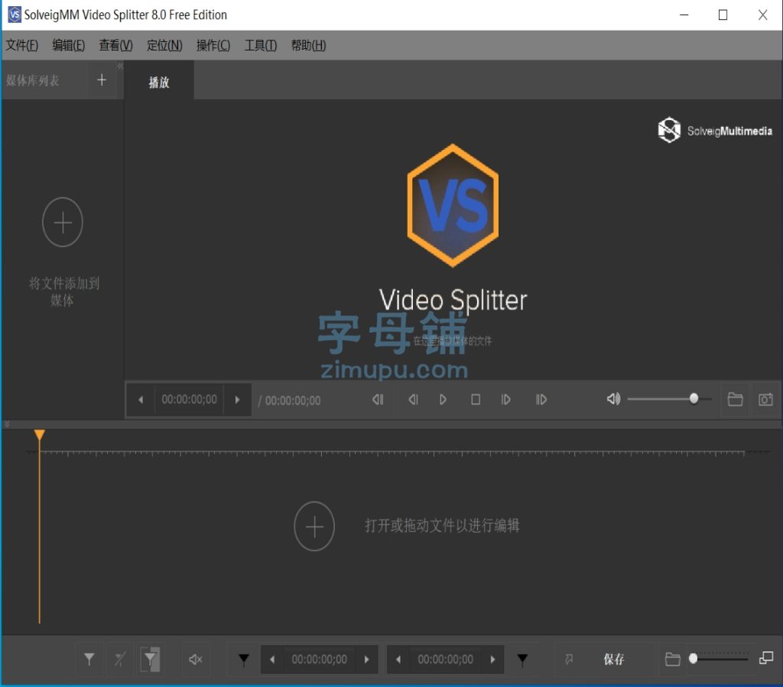Open the 文件(F) menu
This screenshot has height=687, width=783.
pyautogui.click(x=22, y=45)
